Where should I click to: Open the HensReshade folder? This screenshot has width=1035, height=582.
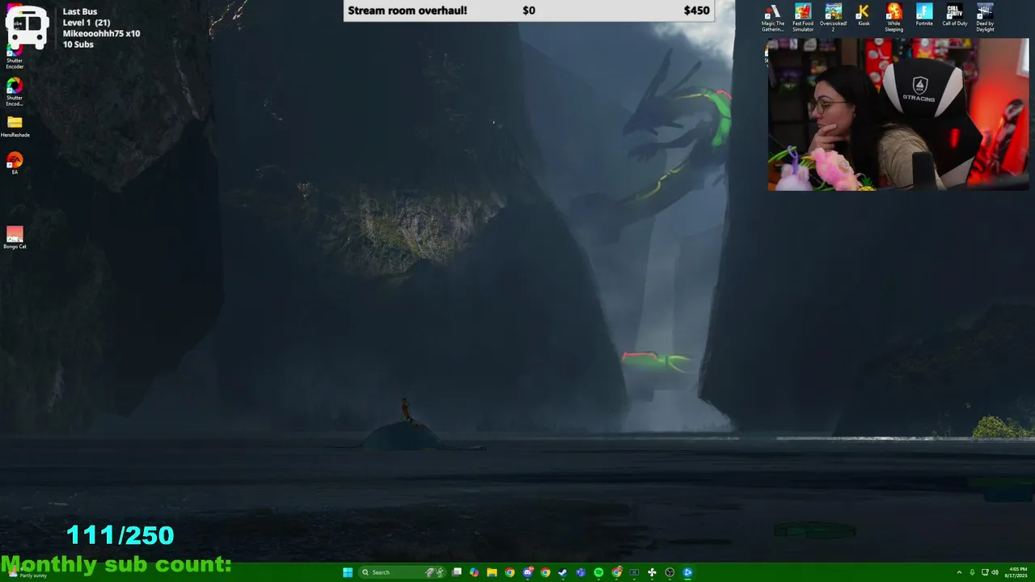[x=15, y=126]
